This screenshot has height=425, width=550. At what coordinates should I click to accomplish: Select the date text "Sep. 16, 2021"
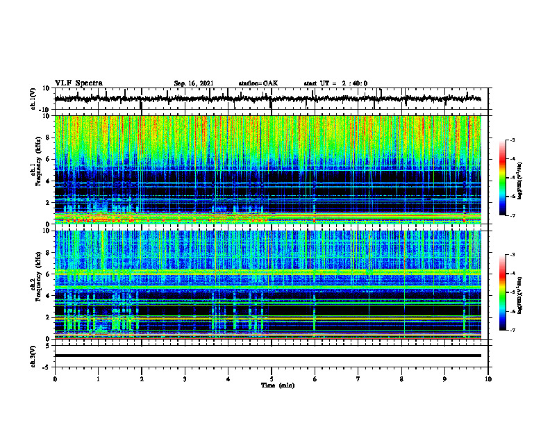coord(194,83)
